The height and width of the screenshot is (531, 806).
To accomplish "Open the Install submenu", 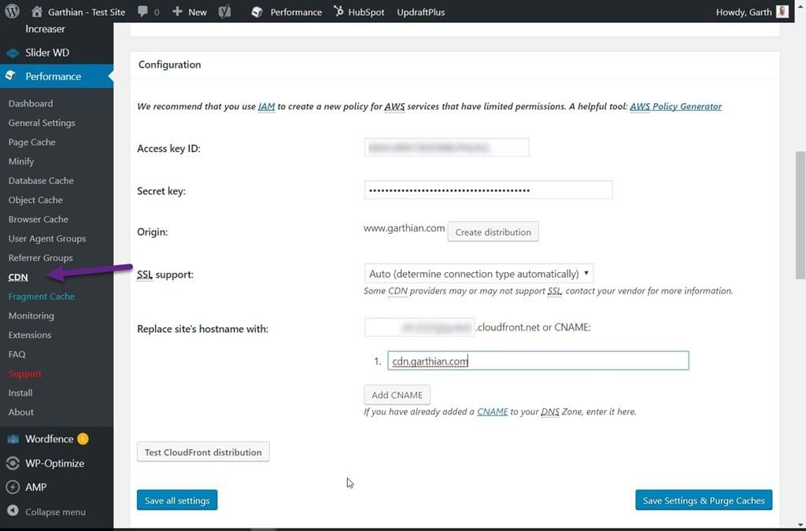I will [x=20, y=393].
